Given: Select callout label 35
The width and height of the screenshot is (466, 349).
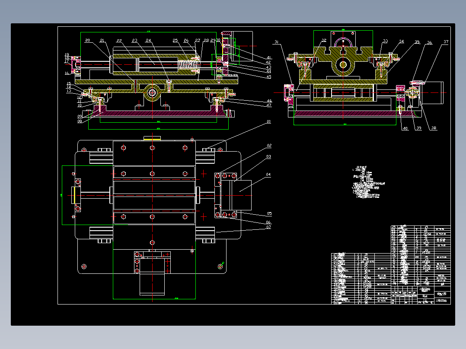Looking at the screenshot, I should pyautogui.click(x=417, y=42).
